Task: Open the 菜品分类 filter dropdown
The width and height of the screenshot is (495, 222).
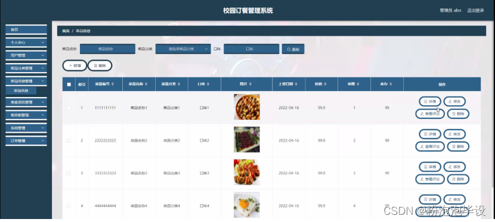Action: [x=183, y=49]
